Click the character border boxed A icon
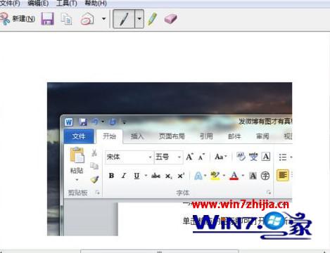Screen dimensions: 330x253 point(266,157)
